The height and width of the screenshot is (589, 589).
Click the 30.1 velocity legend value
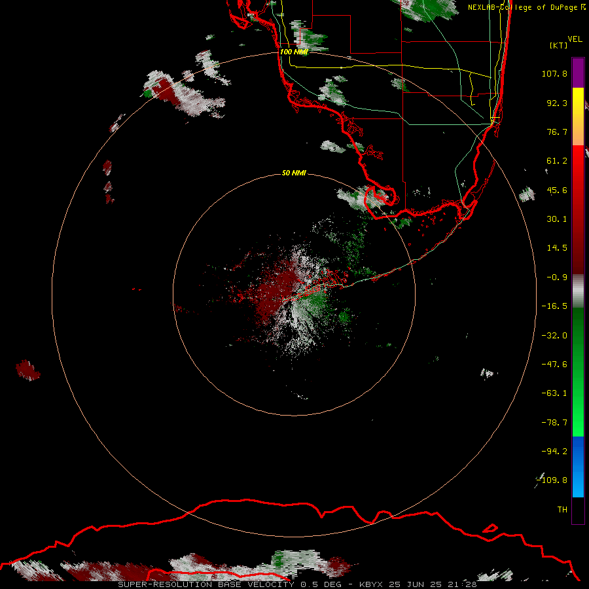(557, 219)
